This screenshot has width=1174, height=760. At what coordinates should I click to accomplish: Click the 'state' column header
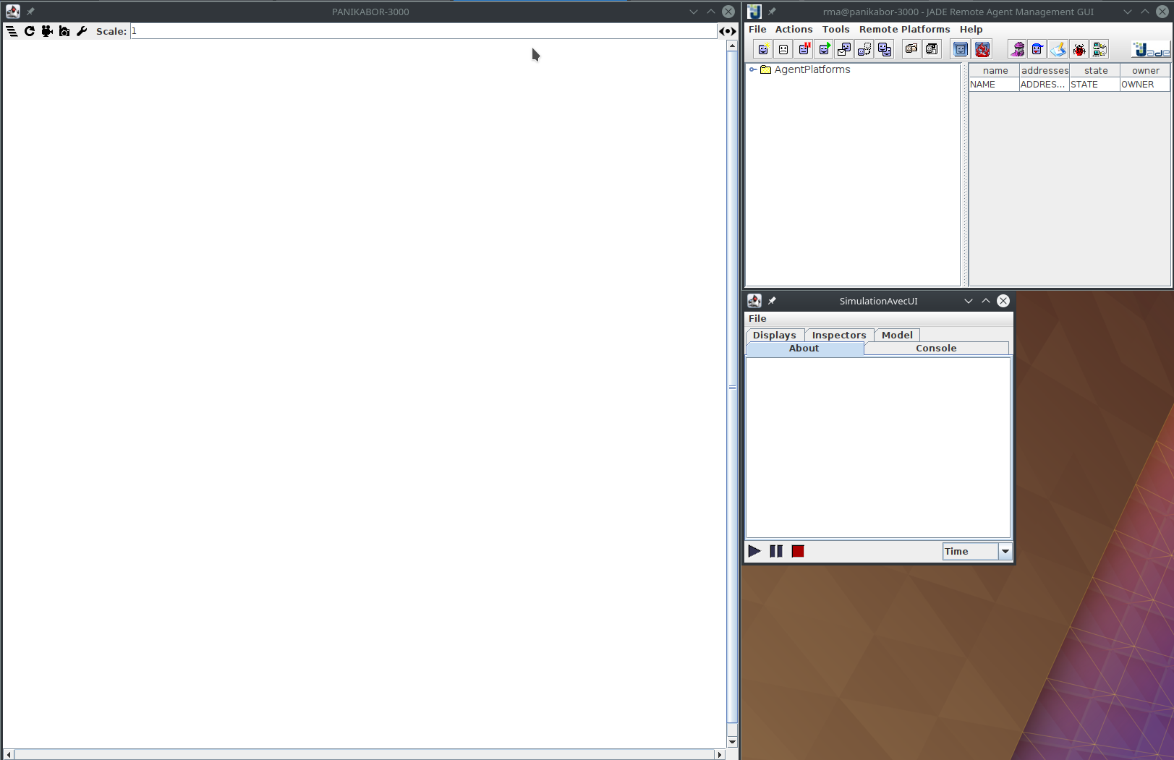pos(1095,70)
